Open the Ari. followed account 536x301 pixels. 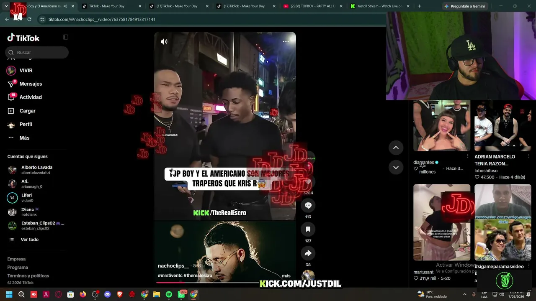[x=25, y=184]
